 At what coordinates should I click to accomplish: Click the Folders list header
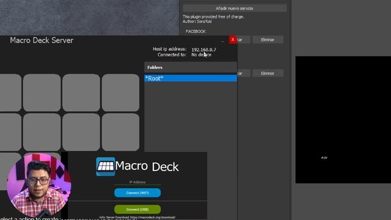point(191,67)
